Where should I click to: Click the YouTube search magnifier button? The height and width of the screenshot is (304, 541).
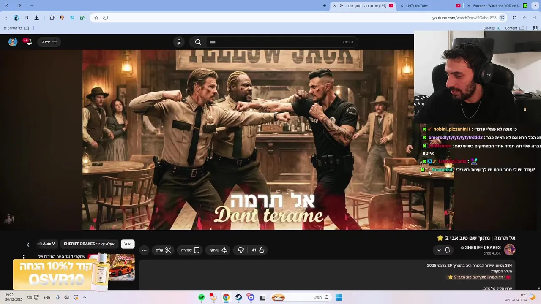coord(198,42)
